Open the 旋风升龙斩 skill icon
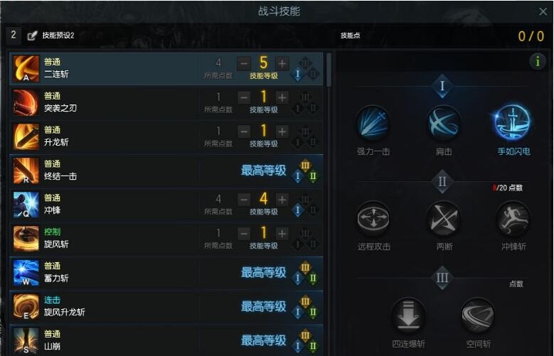554x356 pixels. 26,306
